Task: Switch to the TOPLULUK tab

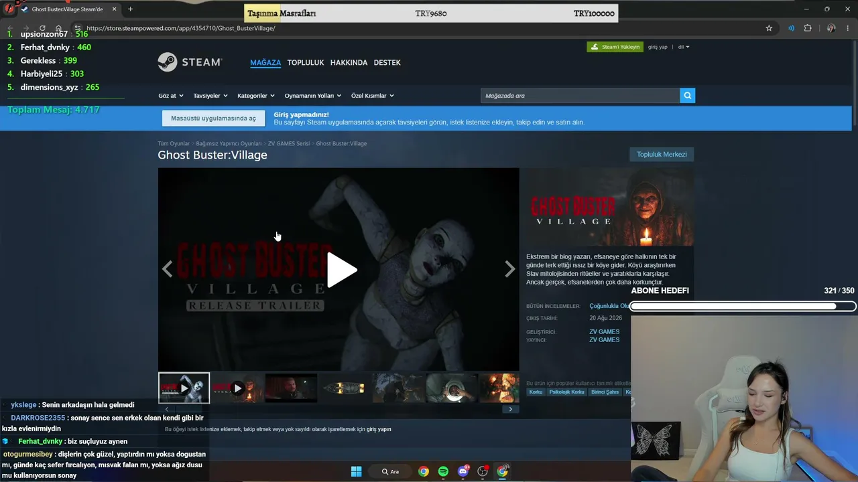Action: 306,62
